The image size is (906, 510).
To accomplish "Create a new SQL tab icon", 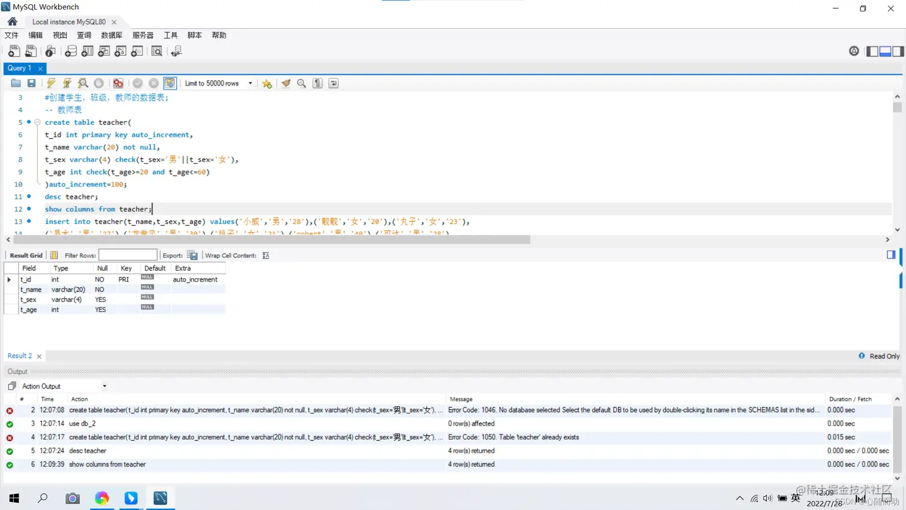I will coord(14,52).
